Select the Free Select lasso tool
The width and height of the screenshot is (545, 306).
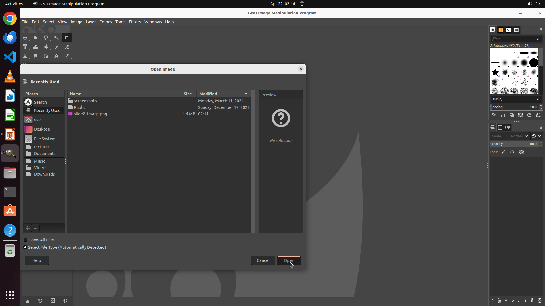click(x=46, y=38)
